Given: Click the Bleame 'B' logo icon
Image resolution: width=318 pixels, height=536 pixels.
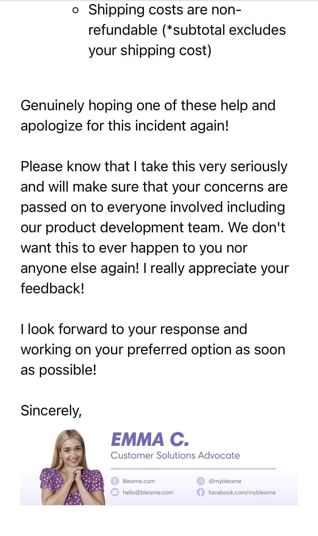Looking at the screenshot, I should coord(114,481).
